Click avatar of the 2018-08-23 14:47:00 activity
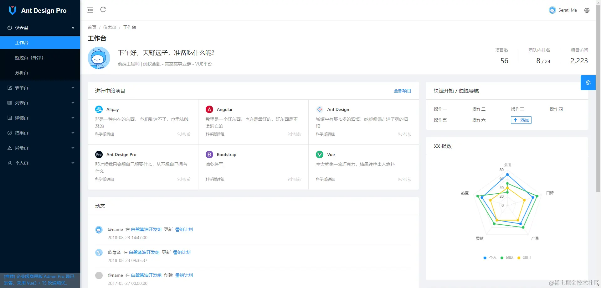Image resolution: width=601 pixels, height=288 pixels. [x=99, y=230]
